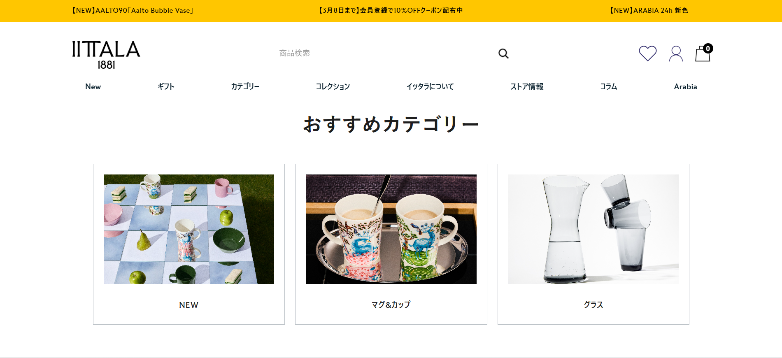This screenshot has height=358, width=782.
Task: Open the account user icon
Action: pos(676,53)
